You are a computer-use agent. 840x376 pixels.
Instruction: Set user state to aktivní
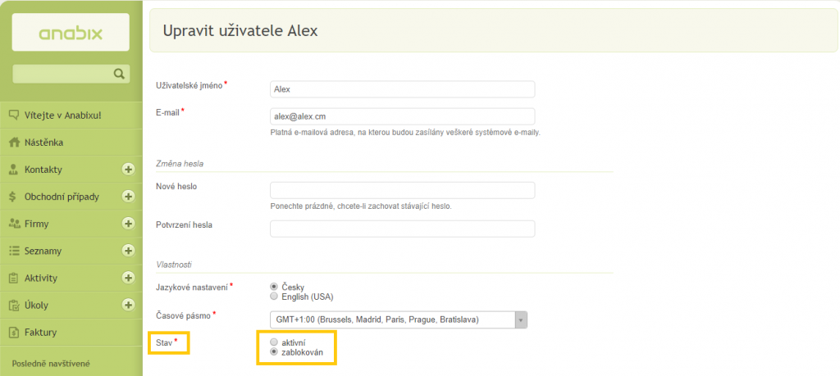coord(274,342)
